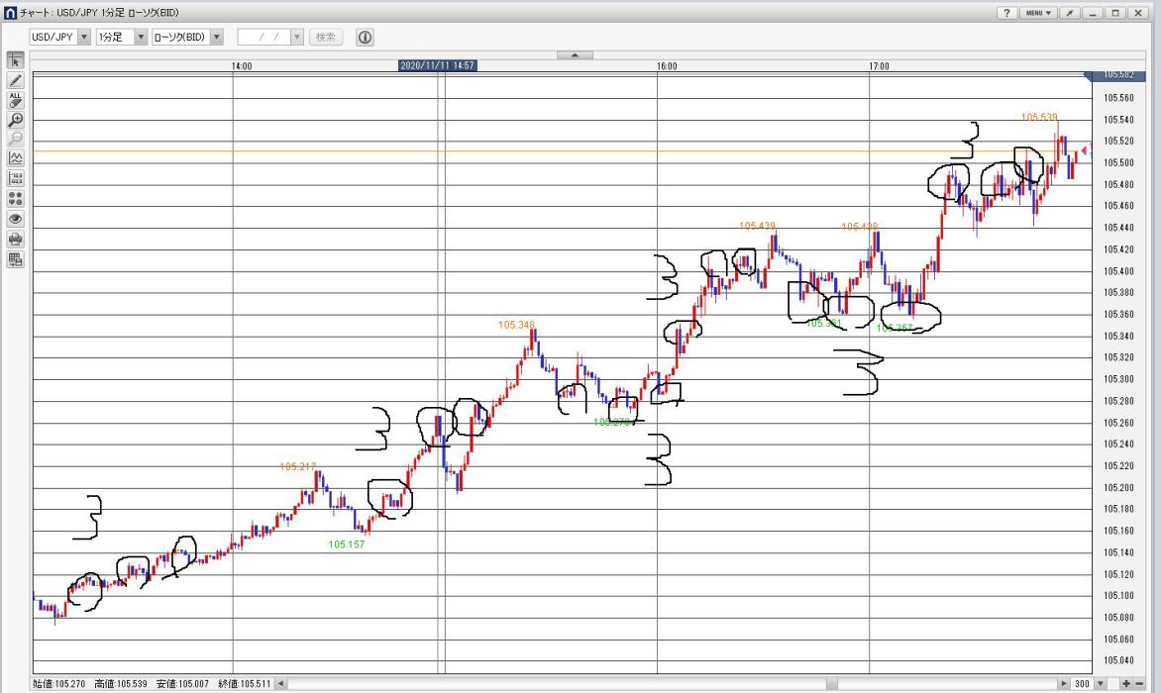Open the ローソク(BID) chart type dropdown

pos(217,37)
